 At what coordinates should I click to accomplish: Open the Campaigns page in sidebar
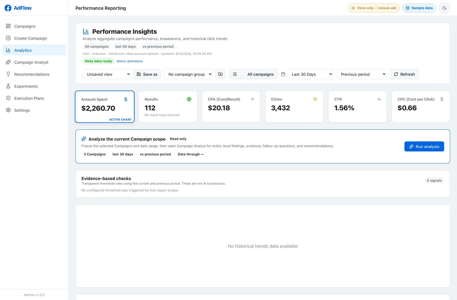(x=34, y=26)
